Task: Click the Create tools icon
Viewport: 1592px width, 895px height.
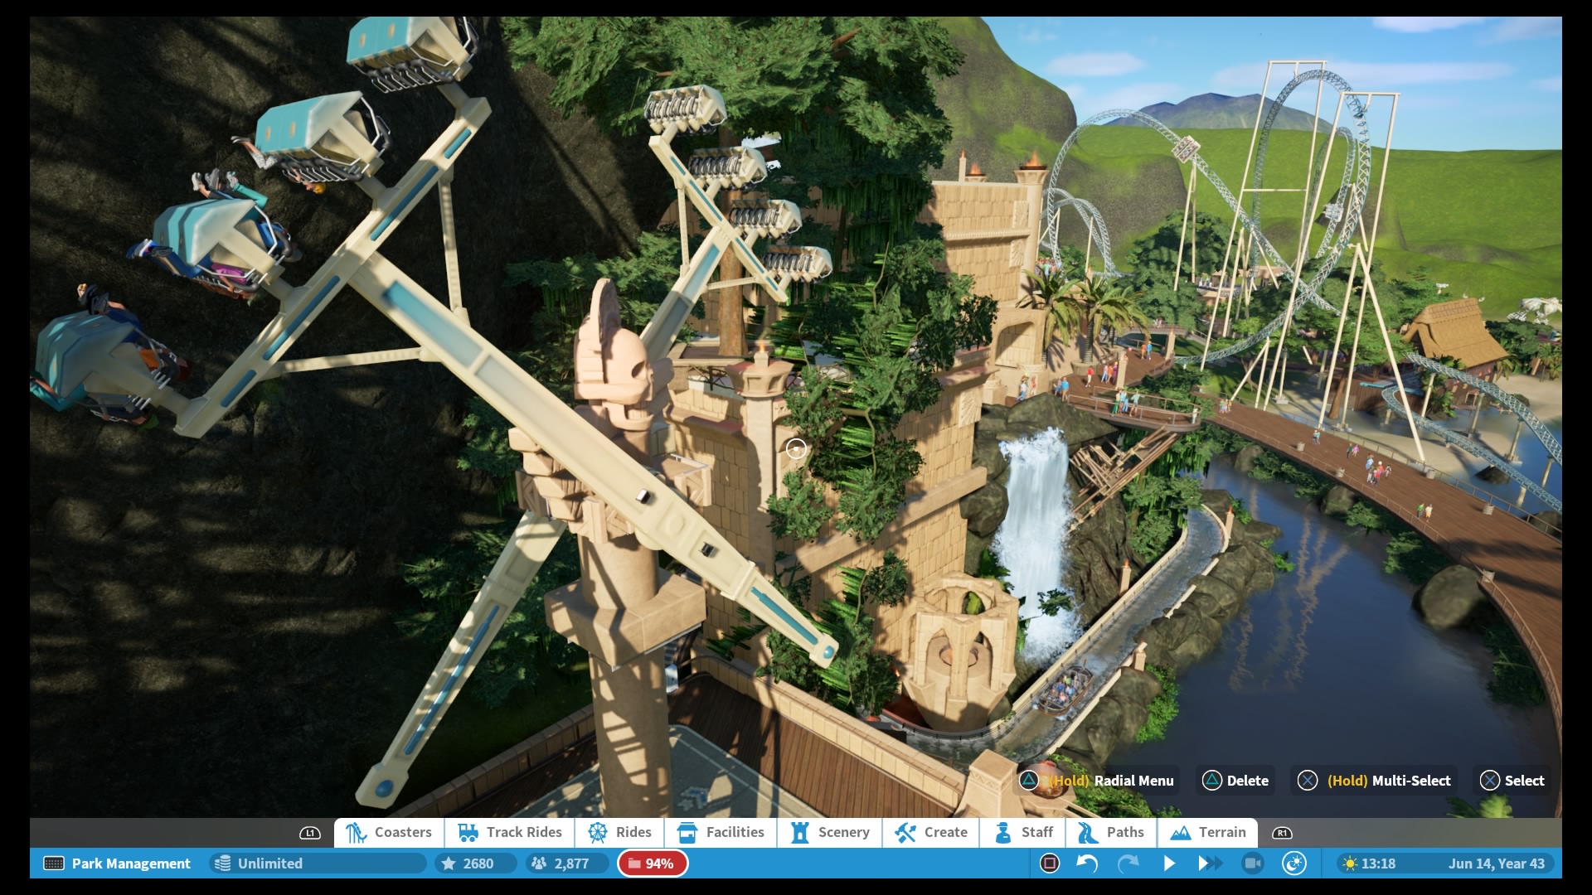Action: [x=905, y=833]
